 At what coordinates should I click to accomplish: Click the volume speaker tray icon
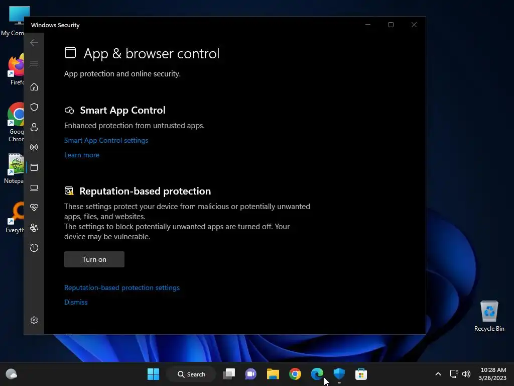[466, 374]
